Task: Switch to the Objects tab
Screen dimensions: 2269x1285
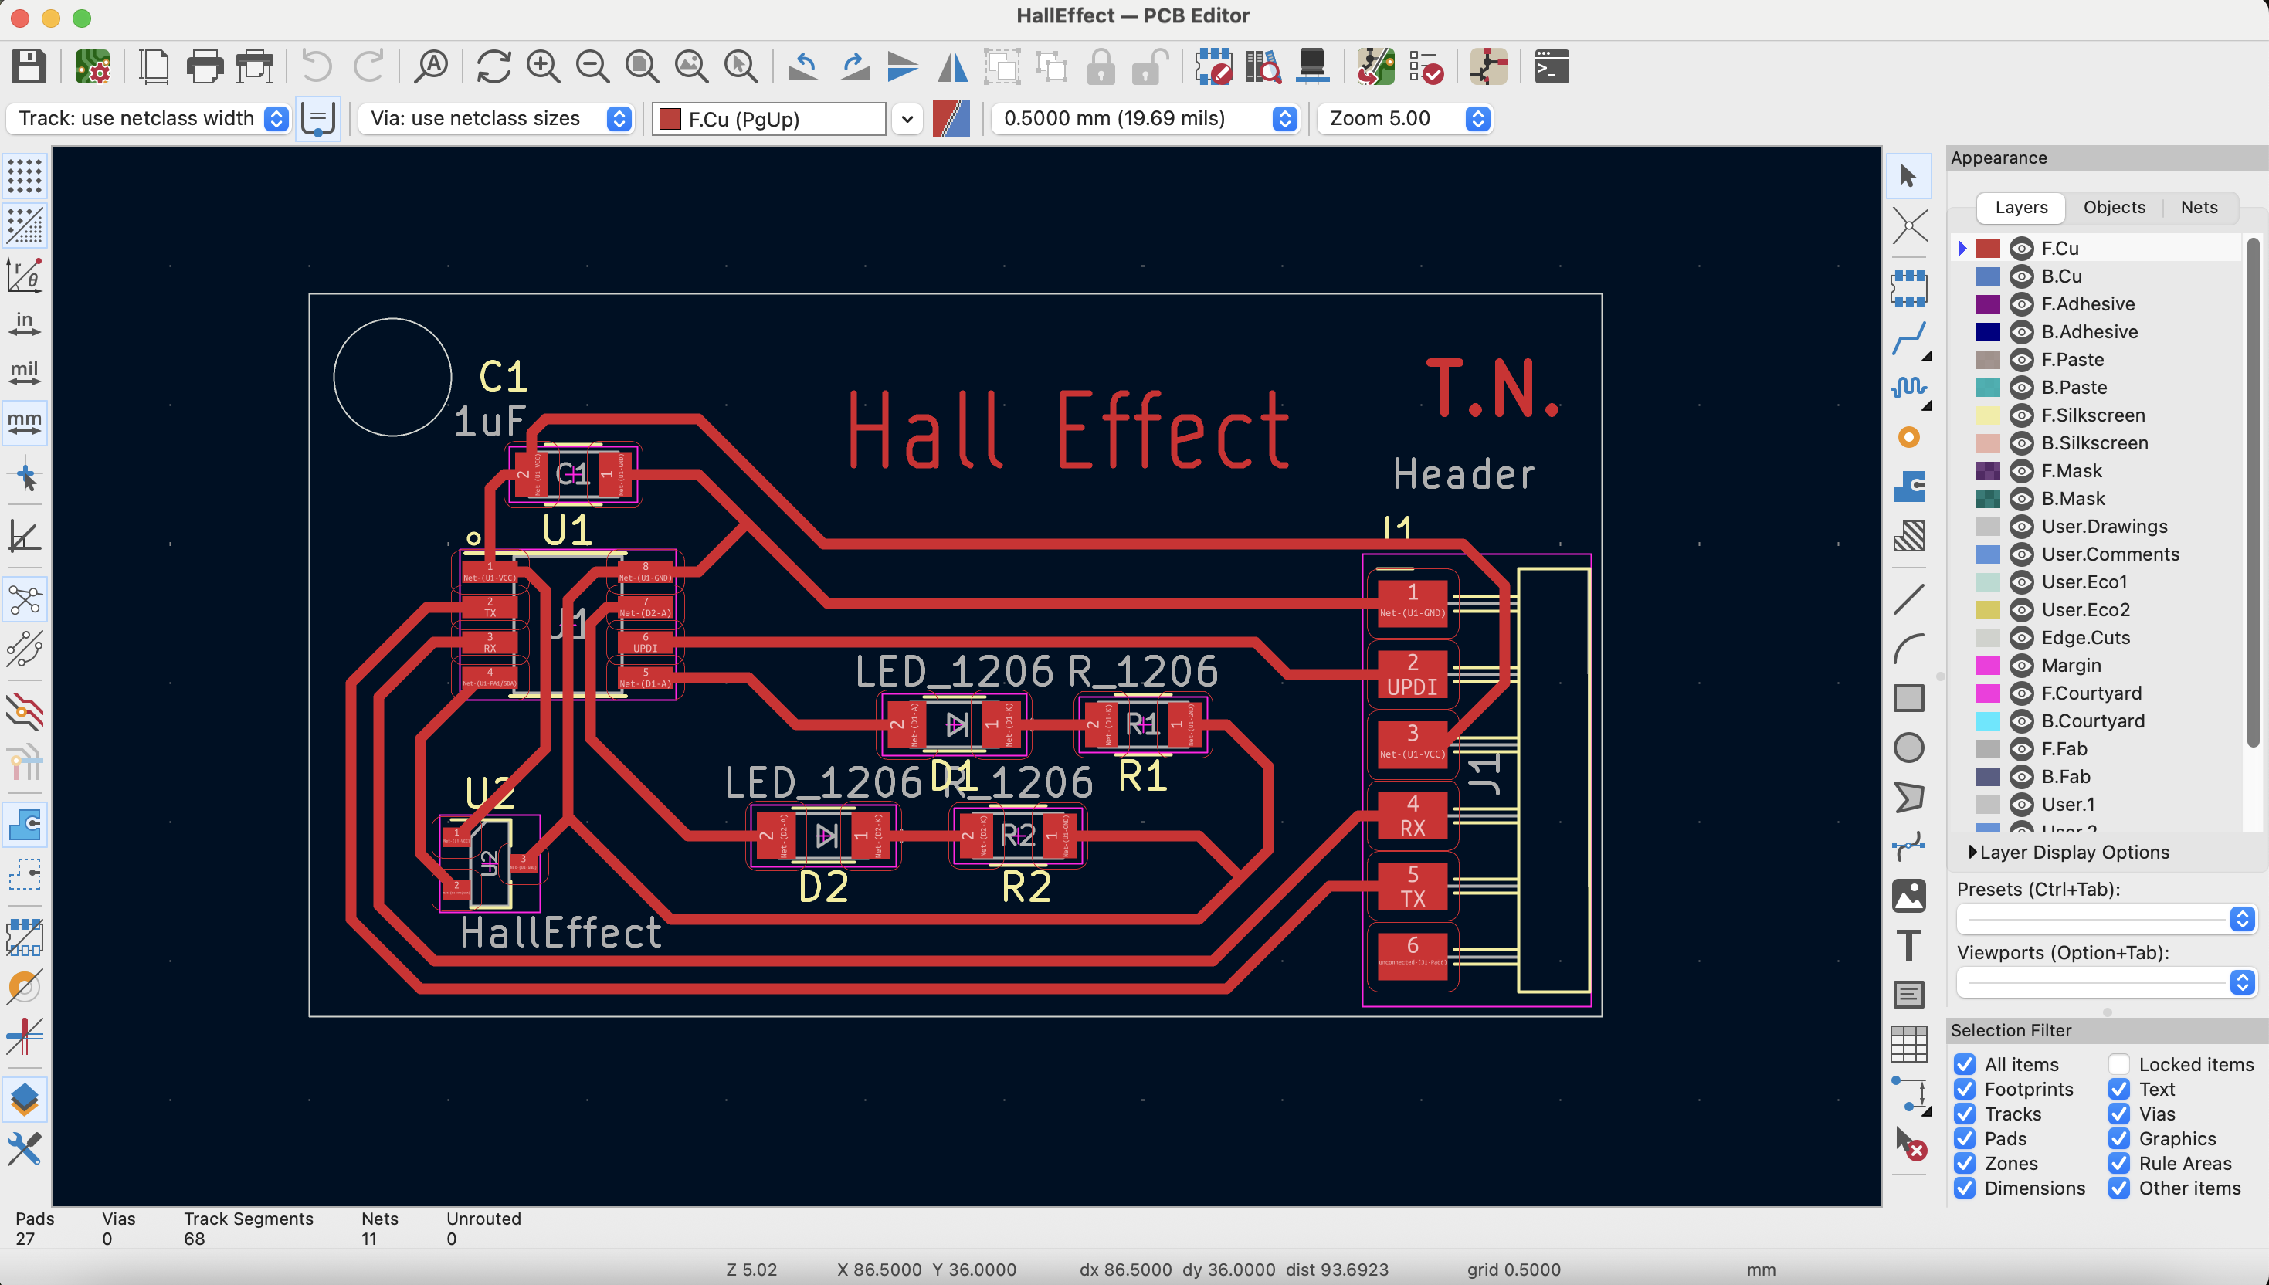Action: pyautogui.click(x=2114, y=208)
